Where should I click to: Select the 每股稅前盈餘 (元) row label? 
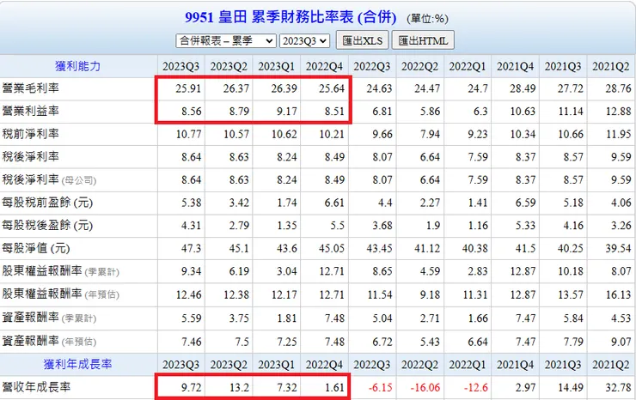click(47, 203)
